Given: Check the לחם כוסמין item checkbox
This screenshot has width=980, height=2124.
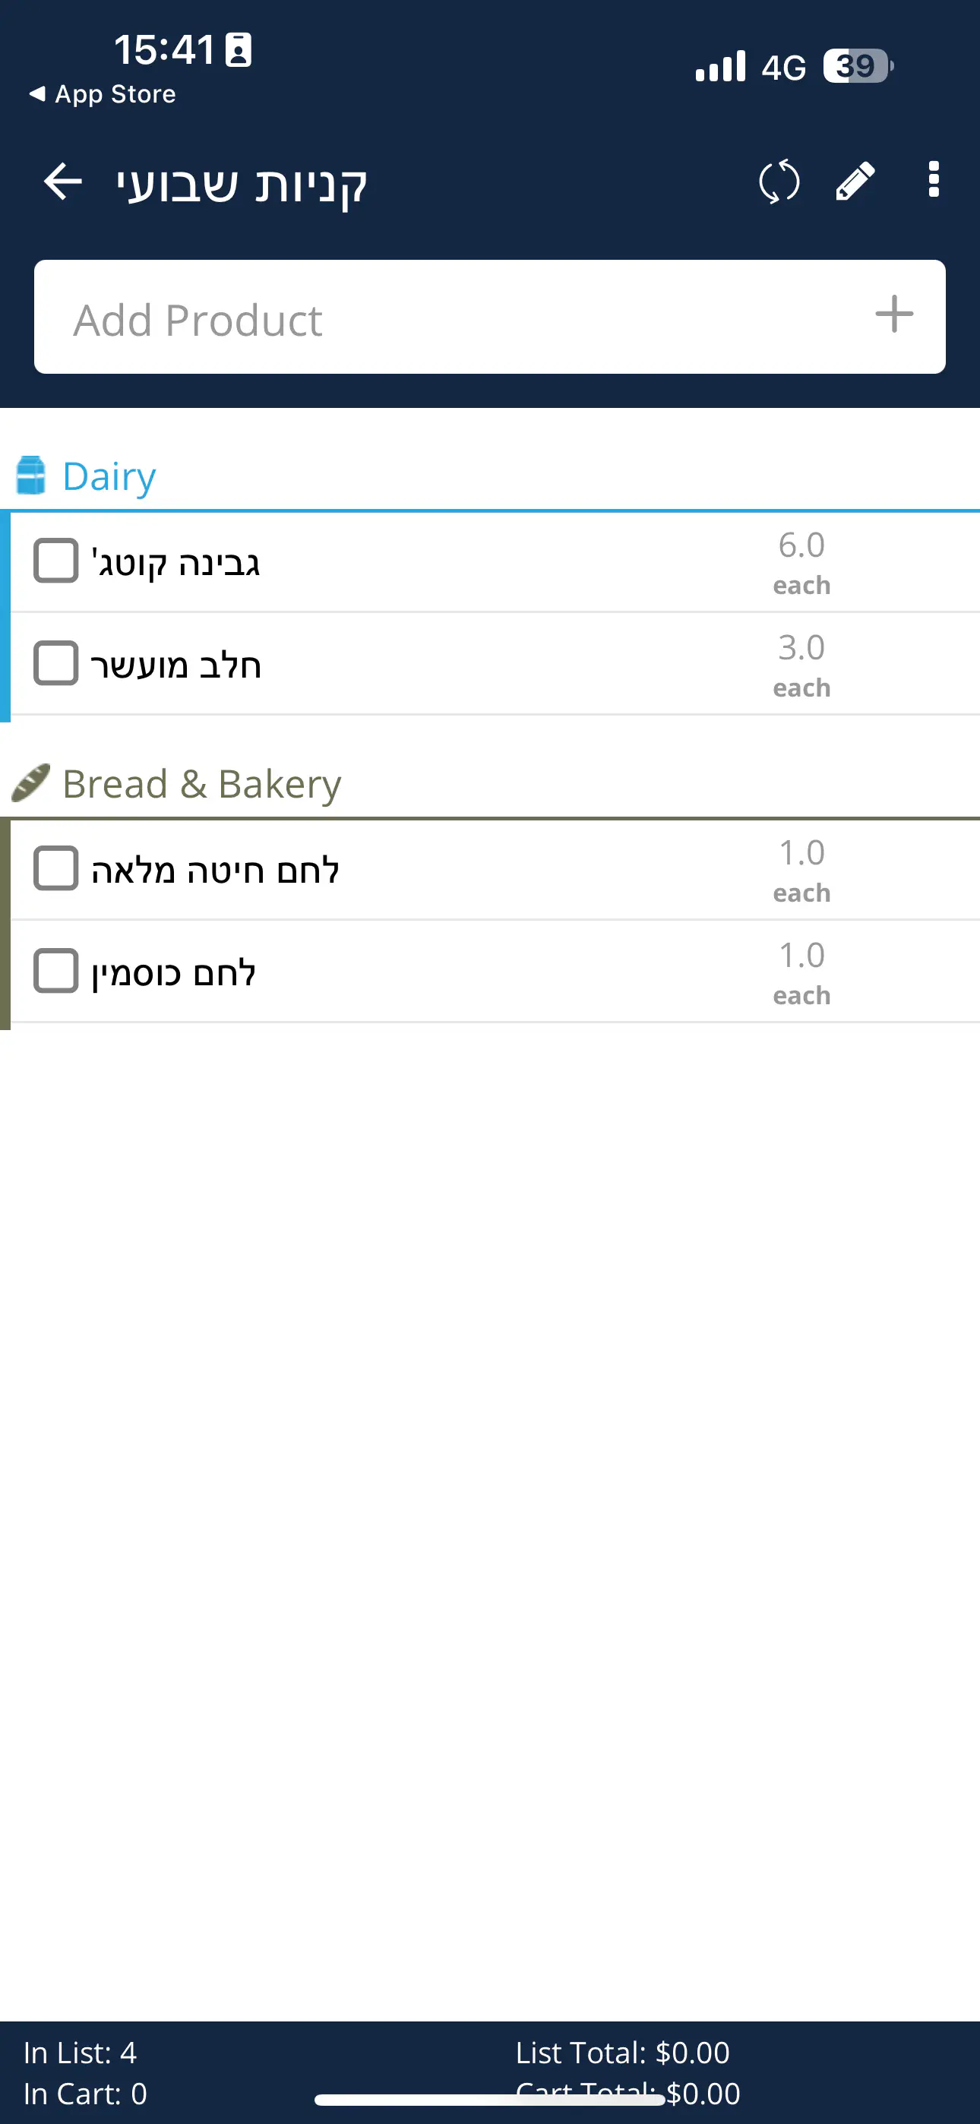Looking at the screenshot, I should point(56,972).
